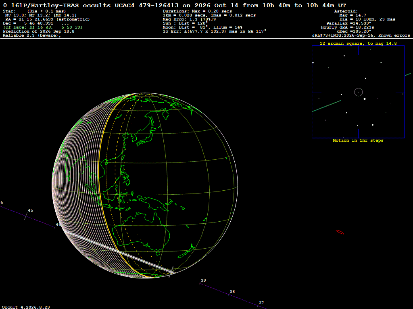413x309 pixels.
Task: Click the event title text at top
Action: [x=175, y=5]
